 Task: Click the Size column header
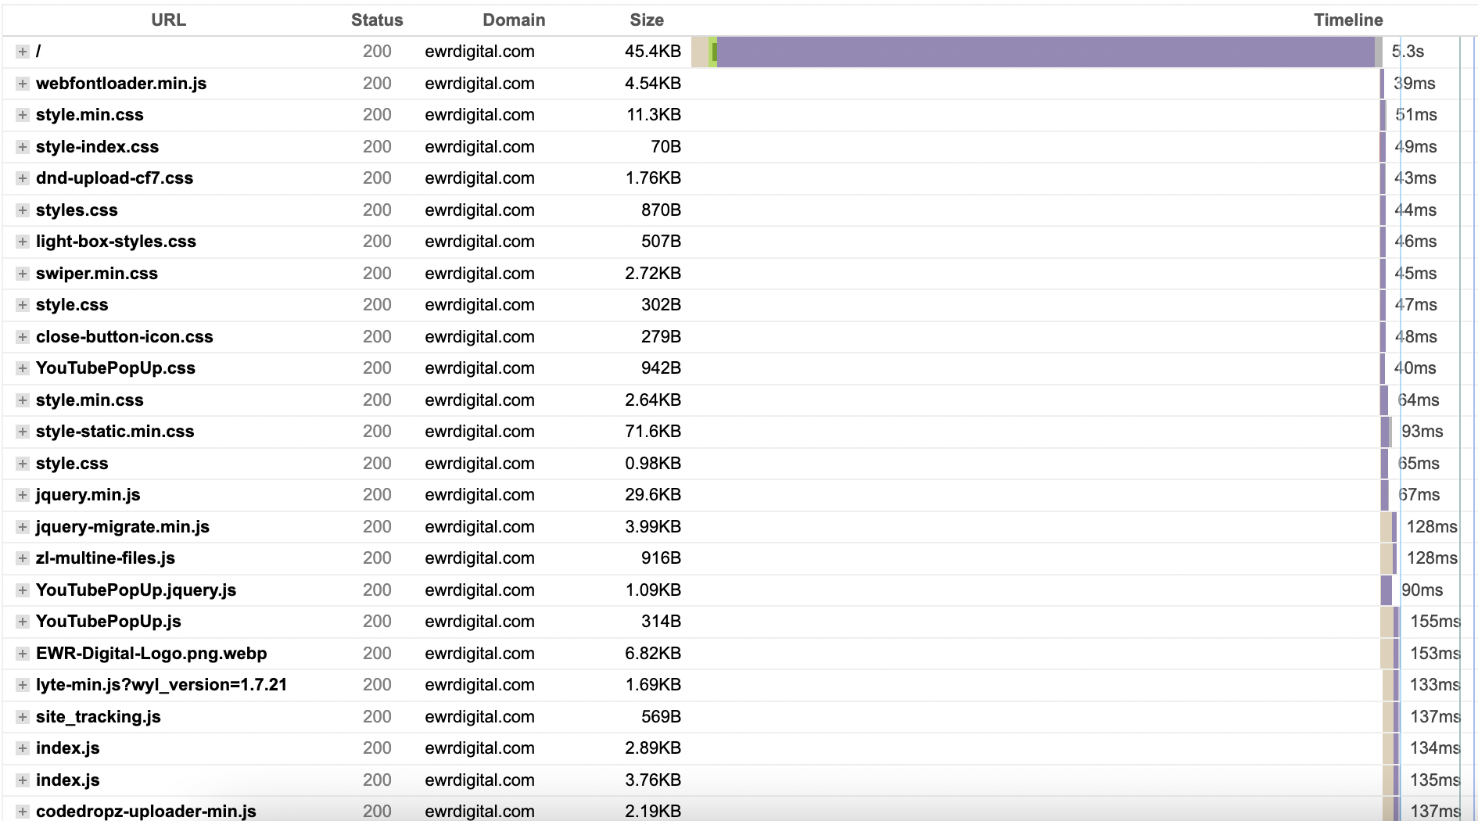click(x=646, y=20)
